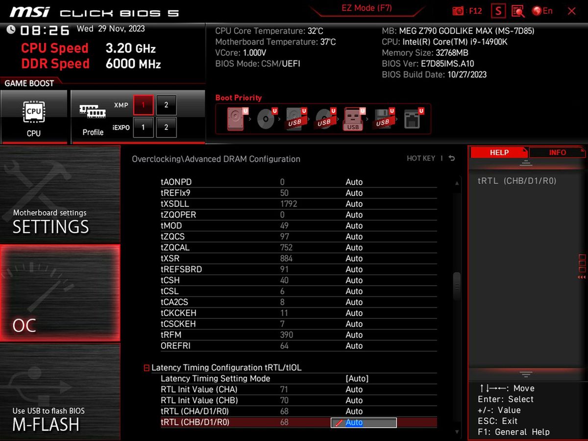This screenshot has height=441, width=588.
Task: Click the settings list scrollbar thumb
Action: click(x=457, y=286)
